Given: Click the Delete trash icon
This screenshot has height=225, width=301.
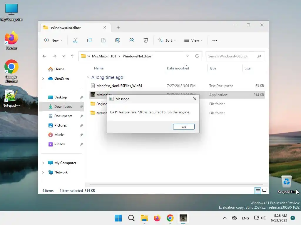Looking at the screenshot, I should (x=146, y=40).
